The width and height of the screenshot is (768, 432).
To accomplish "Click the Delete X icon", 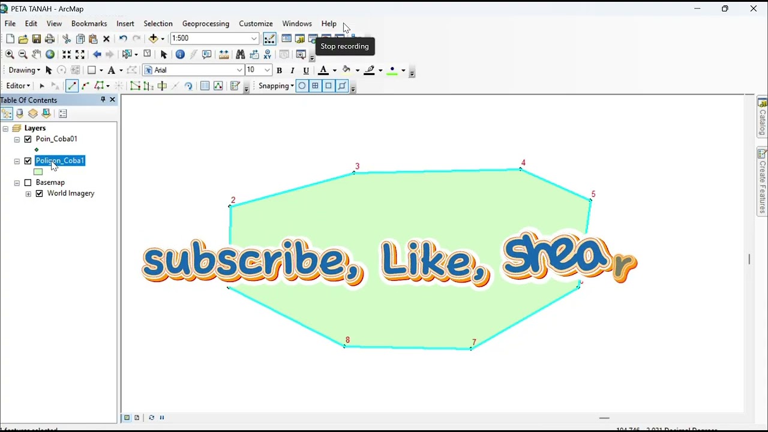I will (106, 39).
